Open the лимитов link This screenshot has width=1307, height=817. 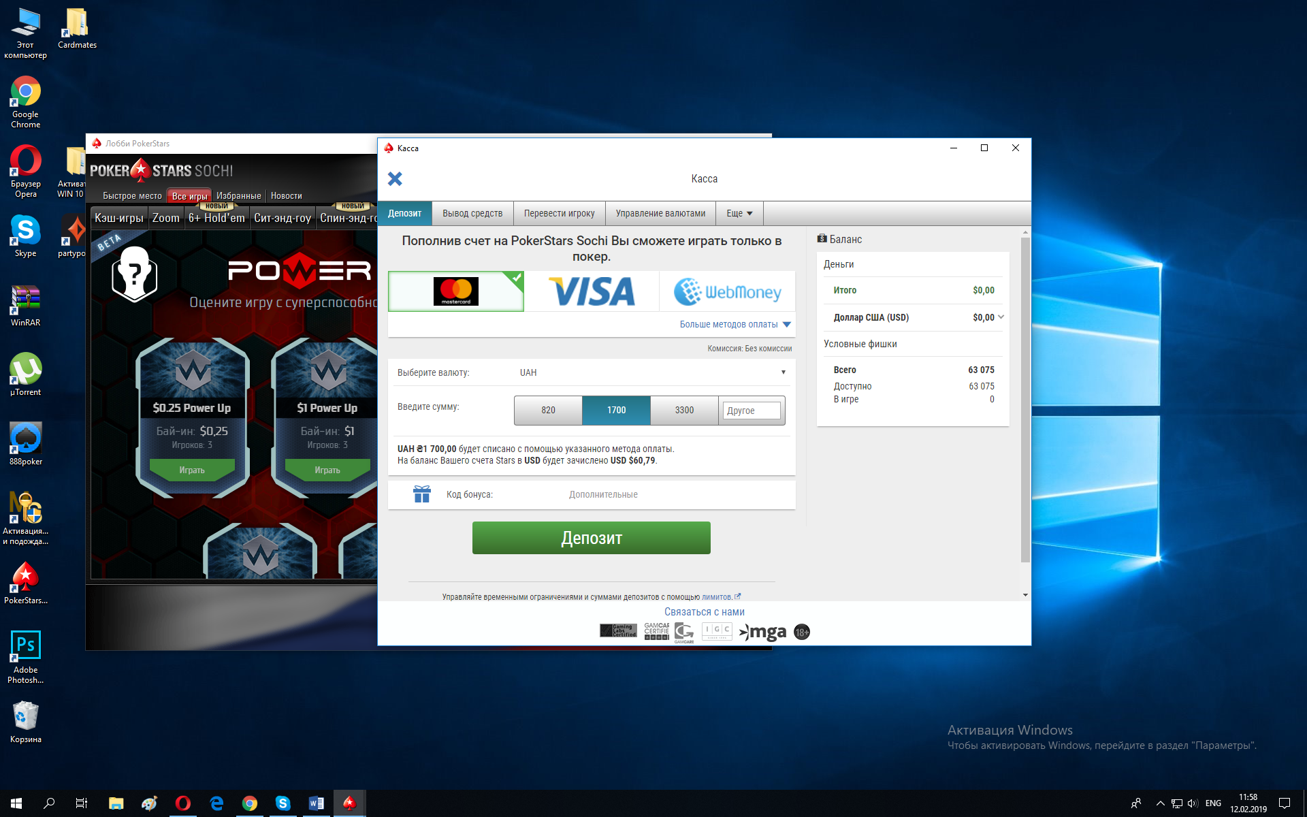pyautogui.click(x=717, y=597)
